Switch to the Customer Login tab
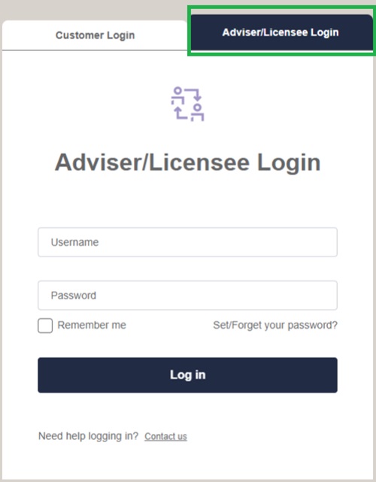The width and height of the screenshot is (376, 482). (95, 35)
